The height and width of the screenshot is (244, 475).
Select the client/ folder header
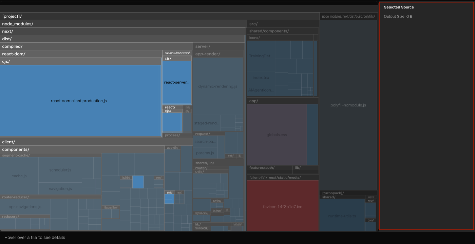(96, 142)
